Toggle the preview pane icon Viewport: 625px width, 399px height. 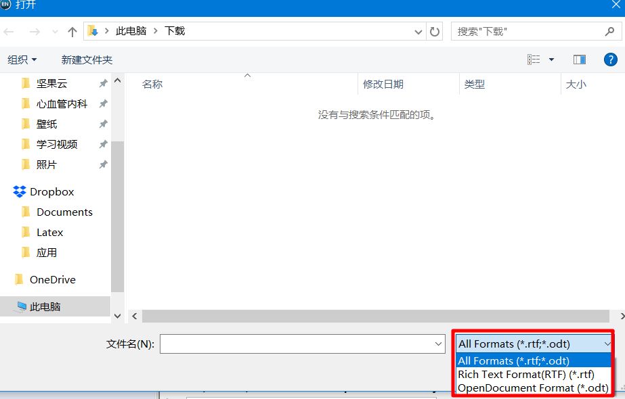pyautogui.click(x=579, y=60)
